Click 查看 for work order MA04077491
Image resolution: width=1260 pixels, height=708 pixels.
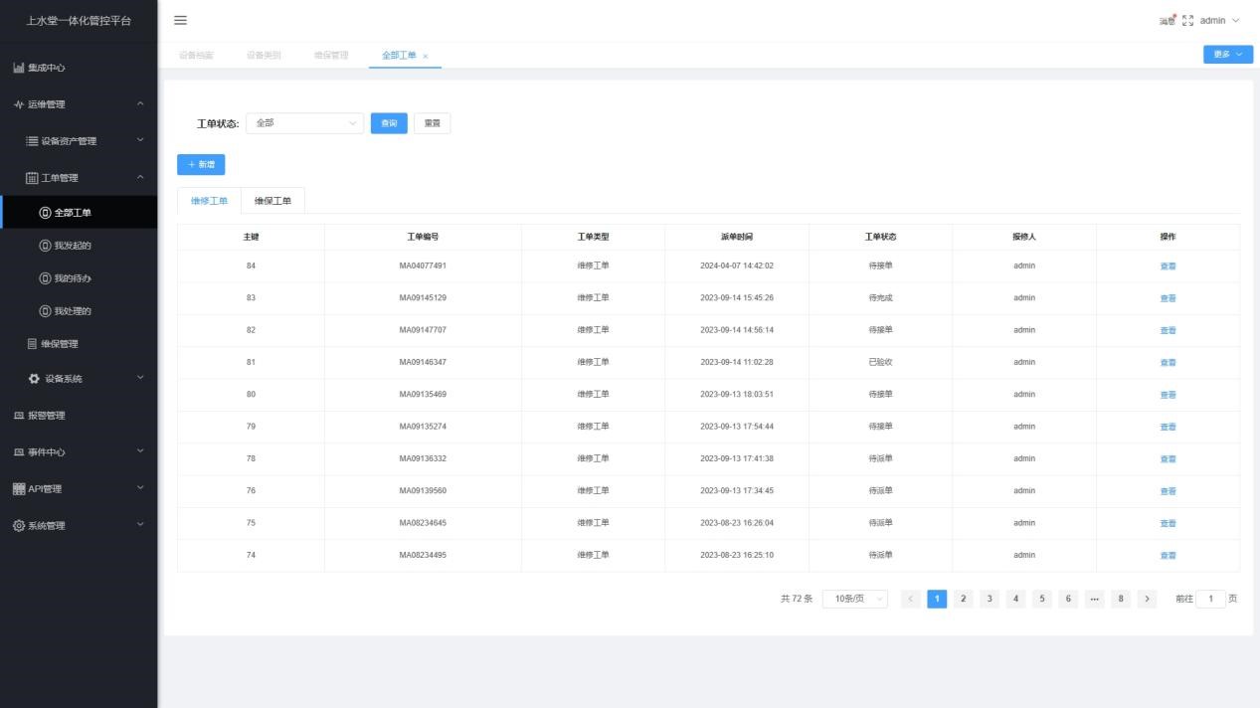(x=1168, y=266)
